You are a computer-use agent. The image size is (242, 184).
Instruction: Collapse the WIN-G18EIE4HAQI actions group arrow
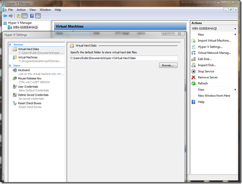click(235, 28)
